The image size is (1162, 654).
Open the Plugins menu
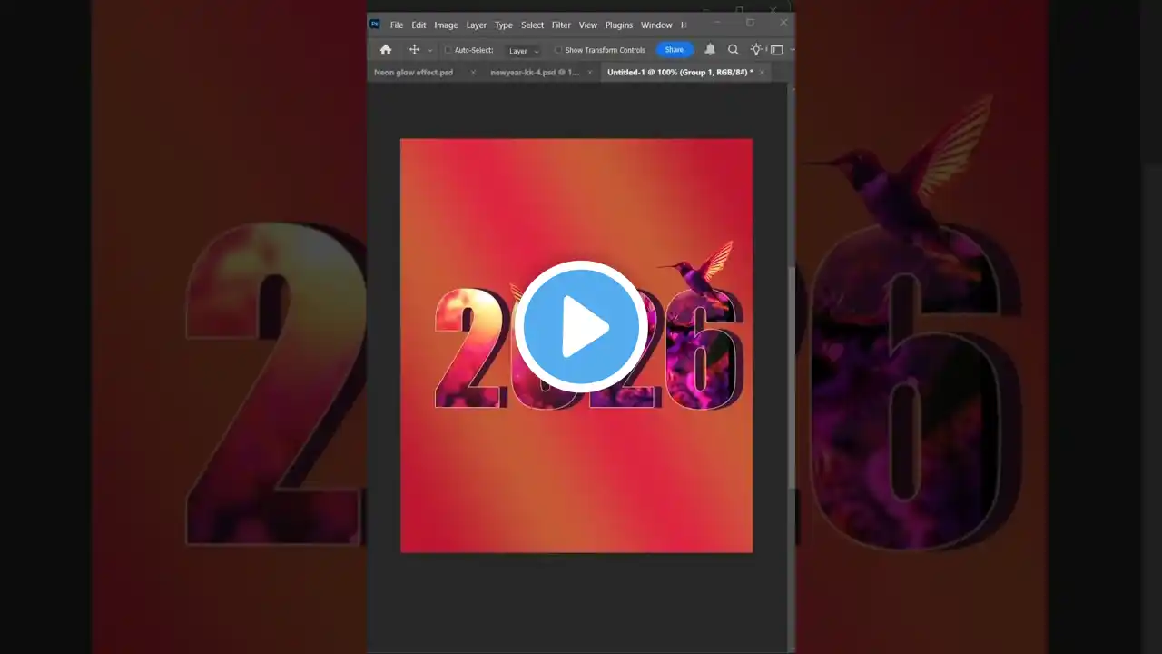(619, 25)
